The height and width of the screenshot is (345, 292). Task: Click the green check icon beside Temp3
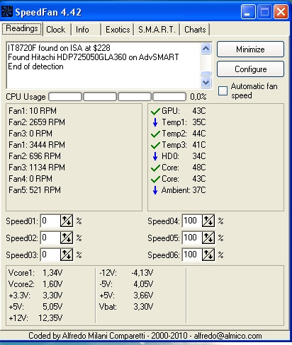point(155,145)
